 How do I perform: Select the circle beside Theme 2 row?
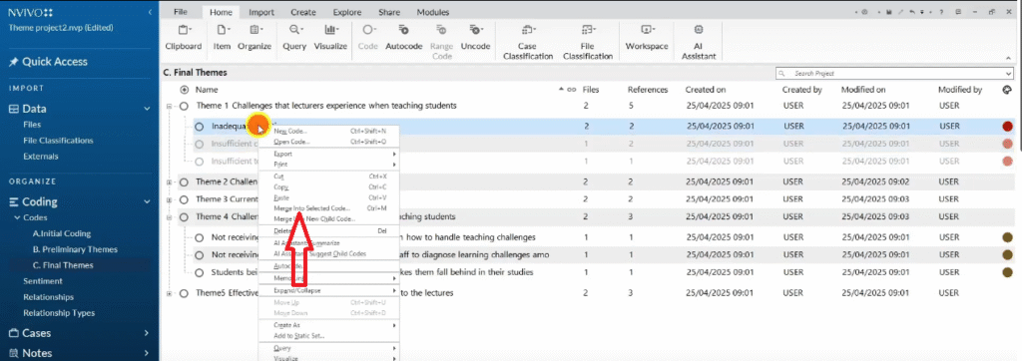[x=184, y=183]
